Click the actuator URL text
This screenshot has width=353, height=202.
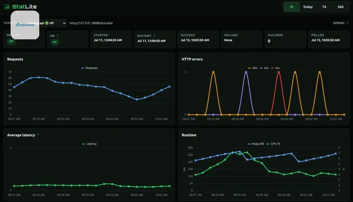pos(91,23)
